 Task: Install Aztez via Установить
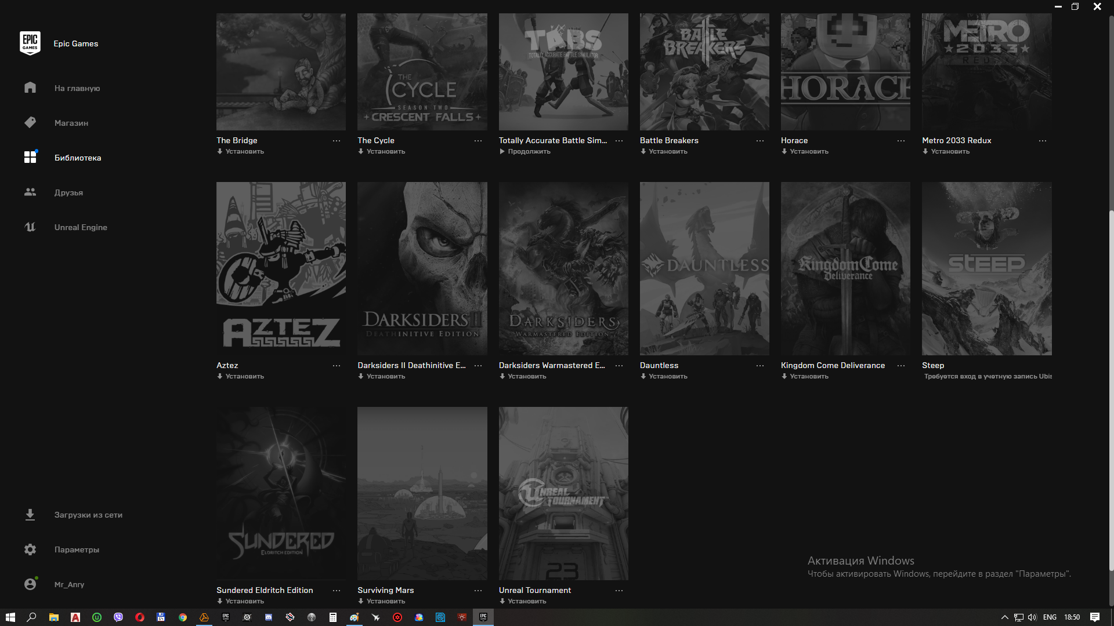(x=240, y=376)
